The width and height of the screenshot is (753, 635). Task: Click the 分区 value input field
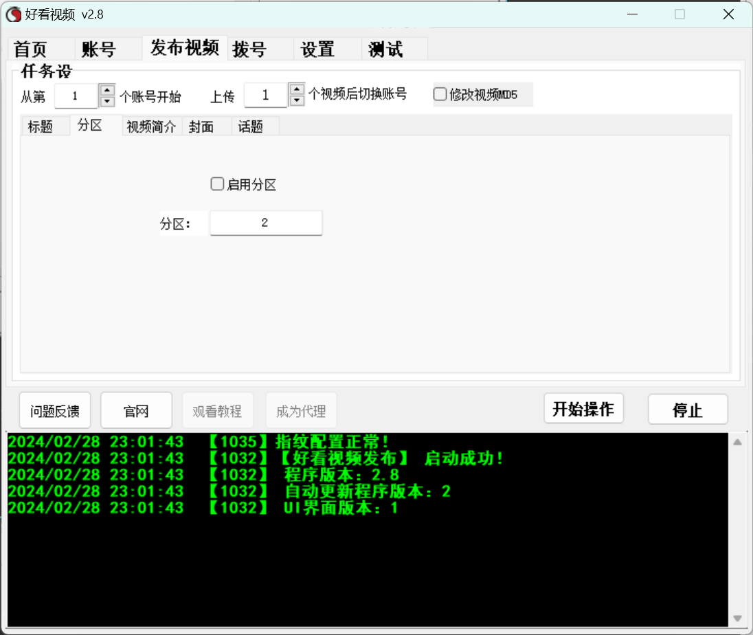[266, 223]
